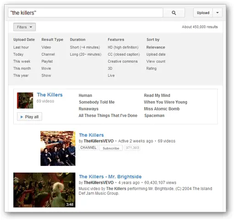Screen dimensions: 234x220
Task: Click the magnifying glass search button
Action: 174,13
